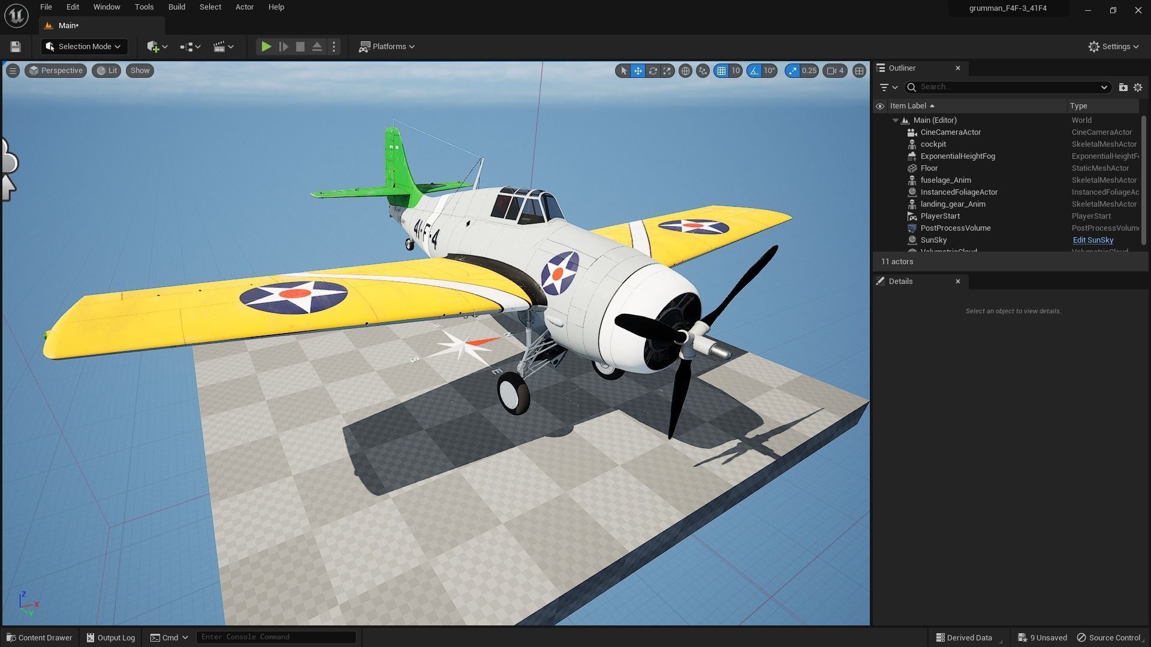Close the Outliner panel tab
The width and height of the screenshot is (1151, 647).
958,68
